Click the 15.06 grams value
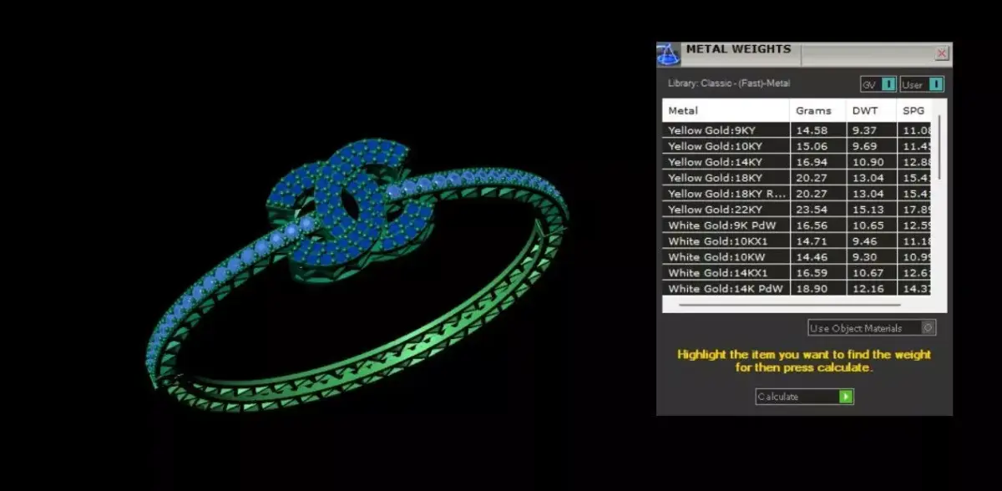1002x491 pixels. [812, 146]
